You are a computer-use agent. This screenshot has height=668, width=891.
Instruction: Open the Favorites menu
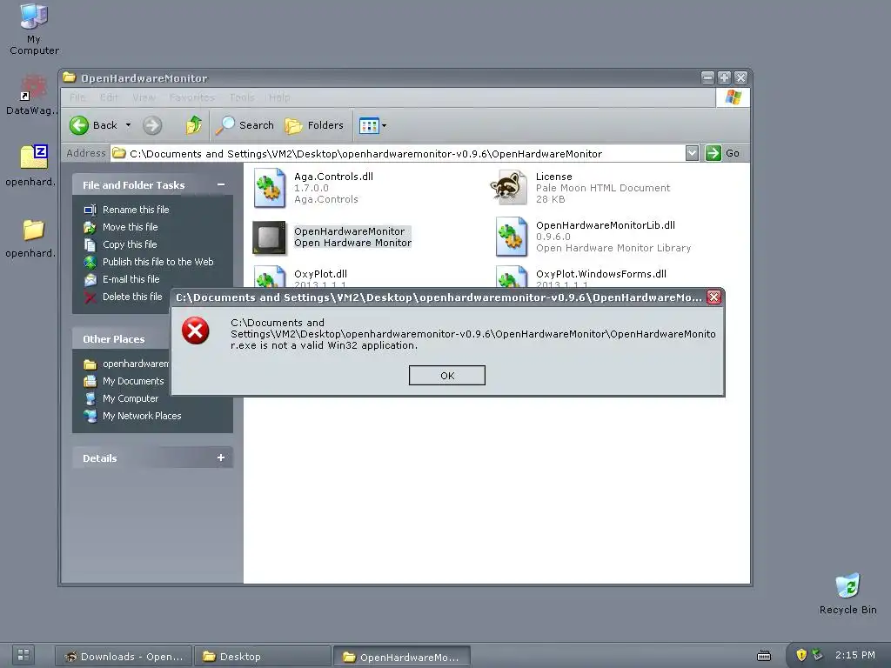click(192, 97)
